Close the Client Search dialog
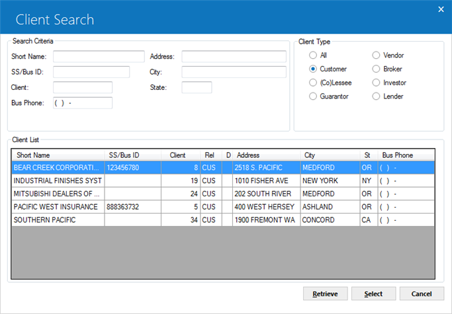The height and width of the screenshot is (314, 452). (441, 9)
